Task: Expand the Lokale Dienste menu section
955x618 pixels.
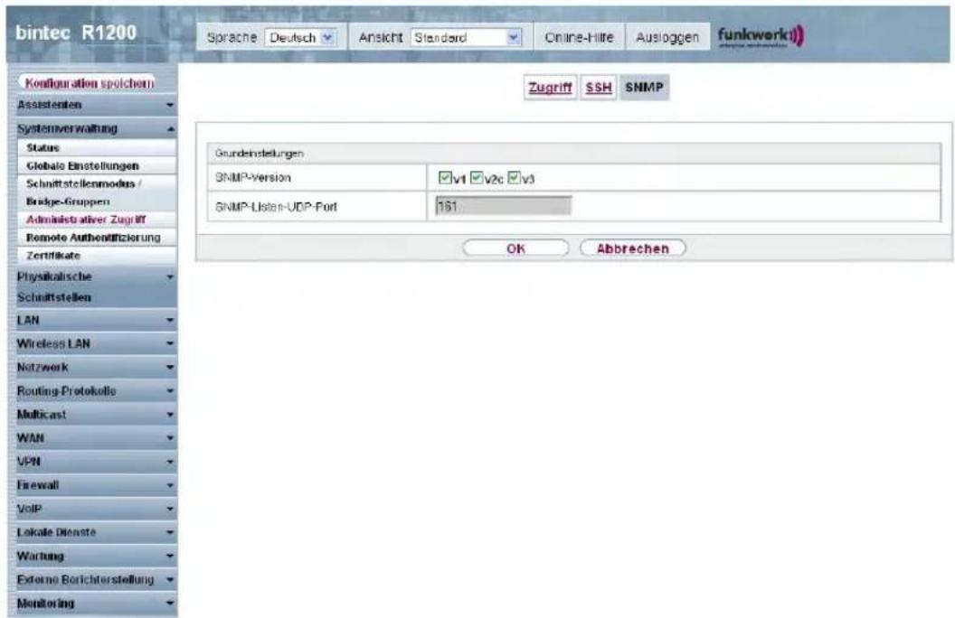Action: point(96,532)
